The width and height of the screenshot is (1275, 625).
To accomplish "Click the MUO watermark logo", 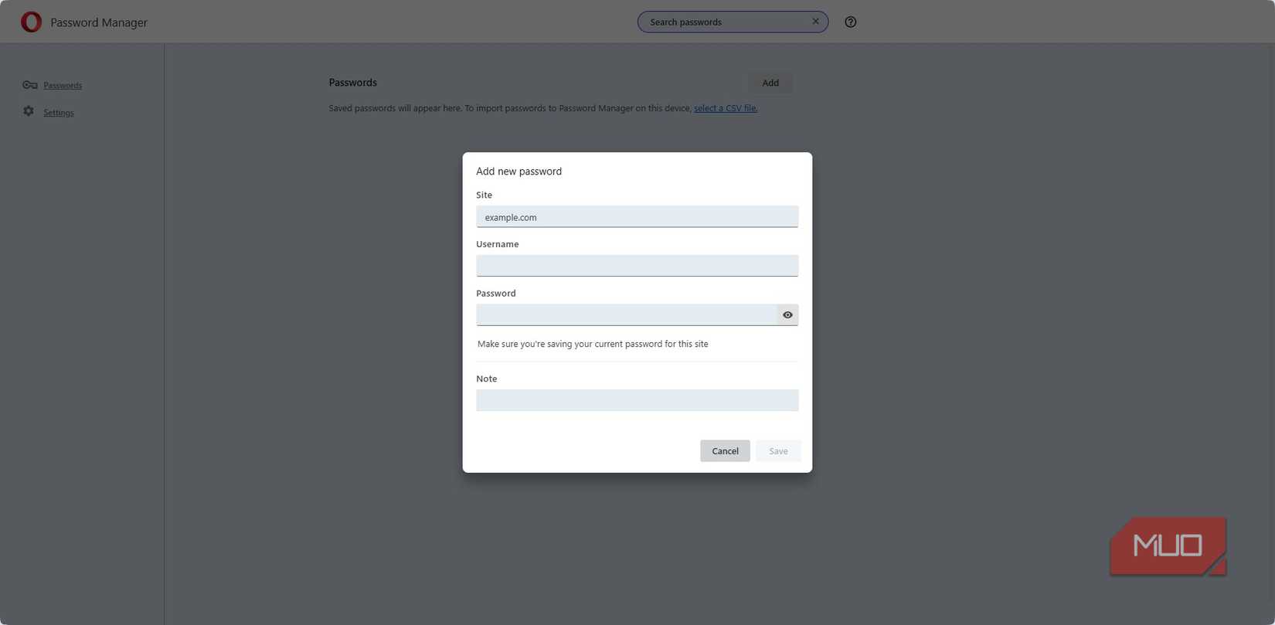I will point(1168,546).
